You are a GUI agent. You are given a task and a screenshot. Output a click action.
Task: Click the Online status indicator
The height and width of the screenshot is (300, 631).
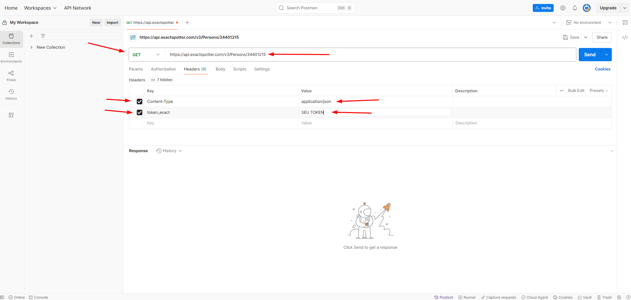17,297
